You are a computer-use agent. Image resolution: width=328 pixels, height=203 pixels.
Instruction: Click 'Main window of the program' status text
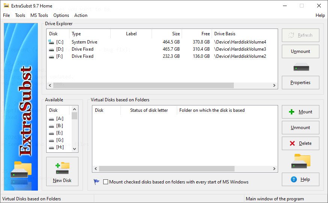click(275, 198)
